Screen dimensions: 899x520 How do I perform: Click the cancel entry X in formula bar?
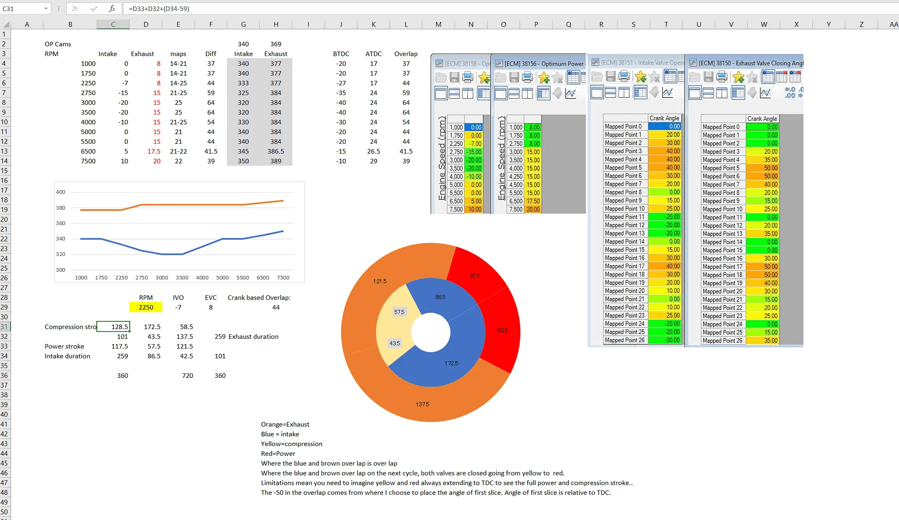click(75, 9)
